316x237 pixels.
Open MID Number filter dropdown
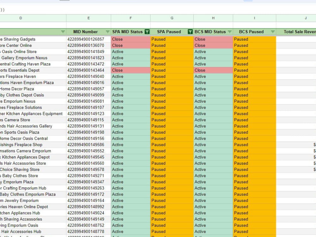108,32
